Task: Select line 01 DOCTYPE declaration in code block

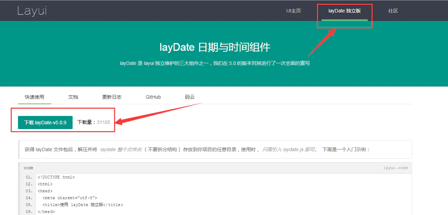Action: pyautogui.click(x=55, y=177)
